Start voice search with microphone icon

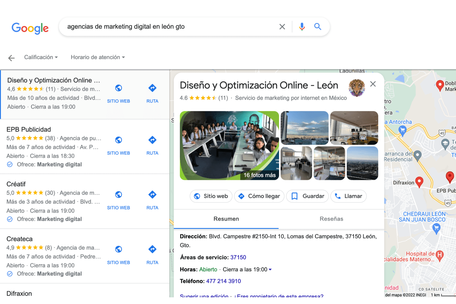pos(302,27)
